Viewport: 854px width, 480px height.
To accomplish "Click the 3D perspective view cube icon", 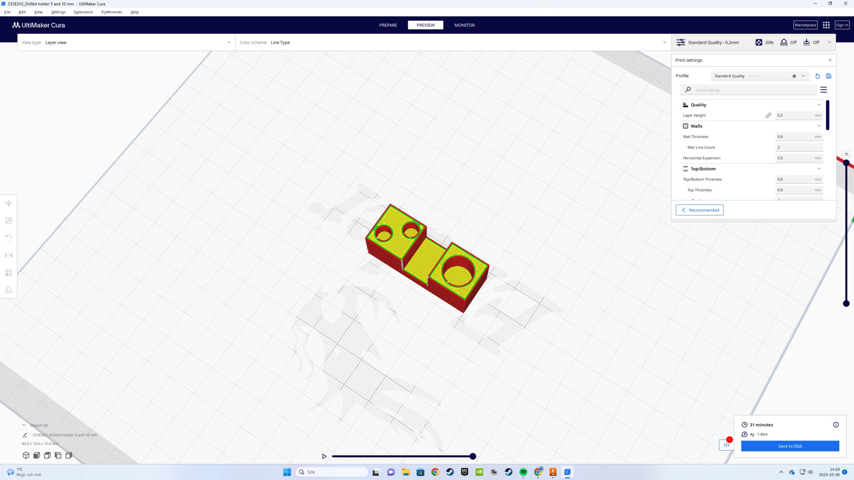I will [26, 455].
